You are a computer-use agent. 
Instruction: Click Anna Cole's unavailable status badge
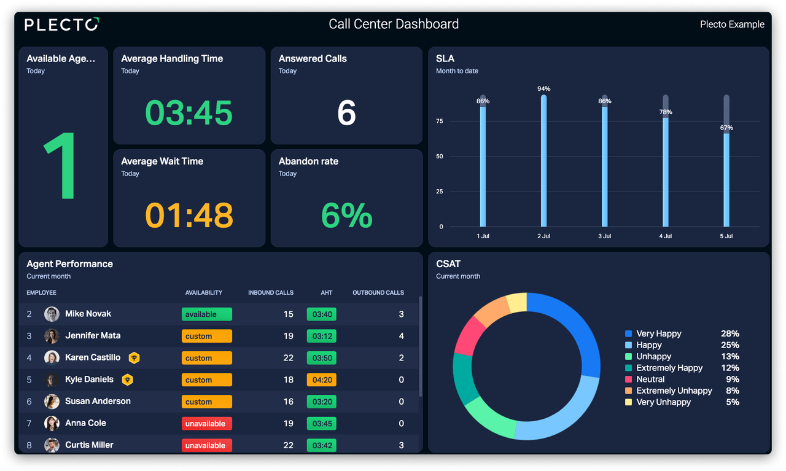(206, 424)
